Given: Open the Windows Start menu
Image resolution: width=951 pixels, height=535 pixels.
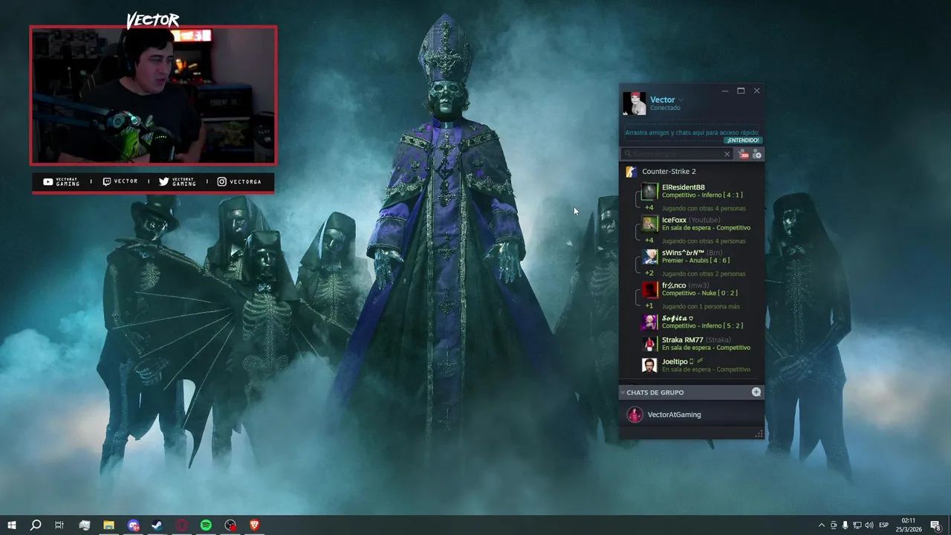Looking at the screenshot, I should tap(12, 525).
